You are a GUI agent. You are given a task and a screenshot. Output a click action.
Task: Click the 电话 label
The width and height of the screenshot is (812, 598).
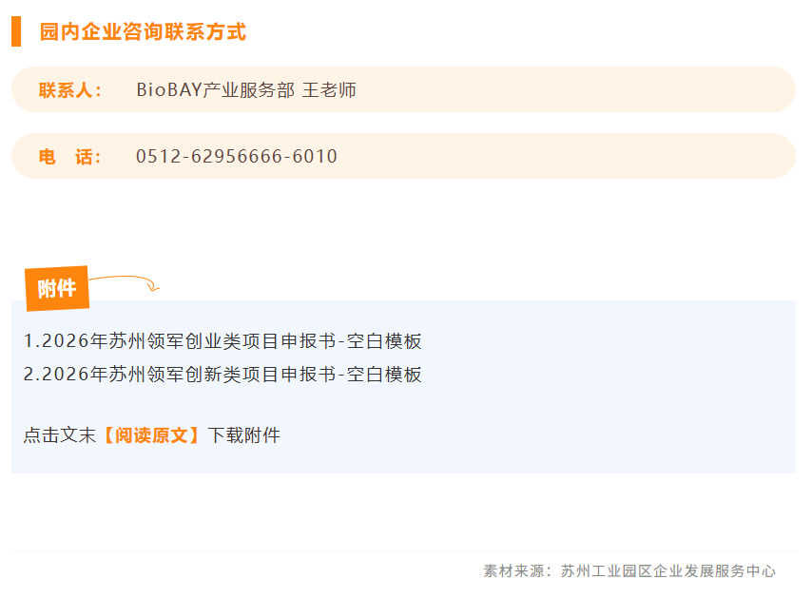70,157
